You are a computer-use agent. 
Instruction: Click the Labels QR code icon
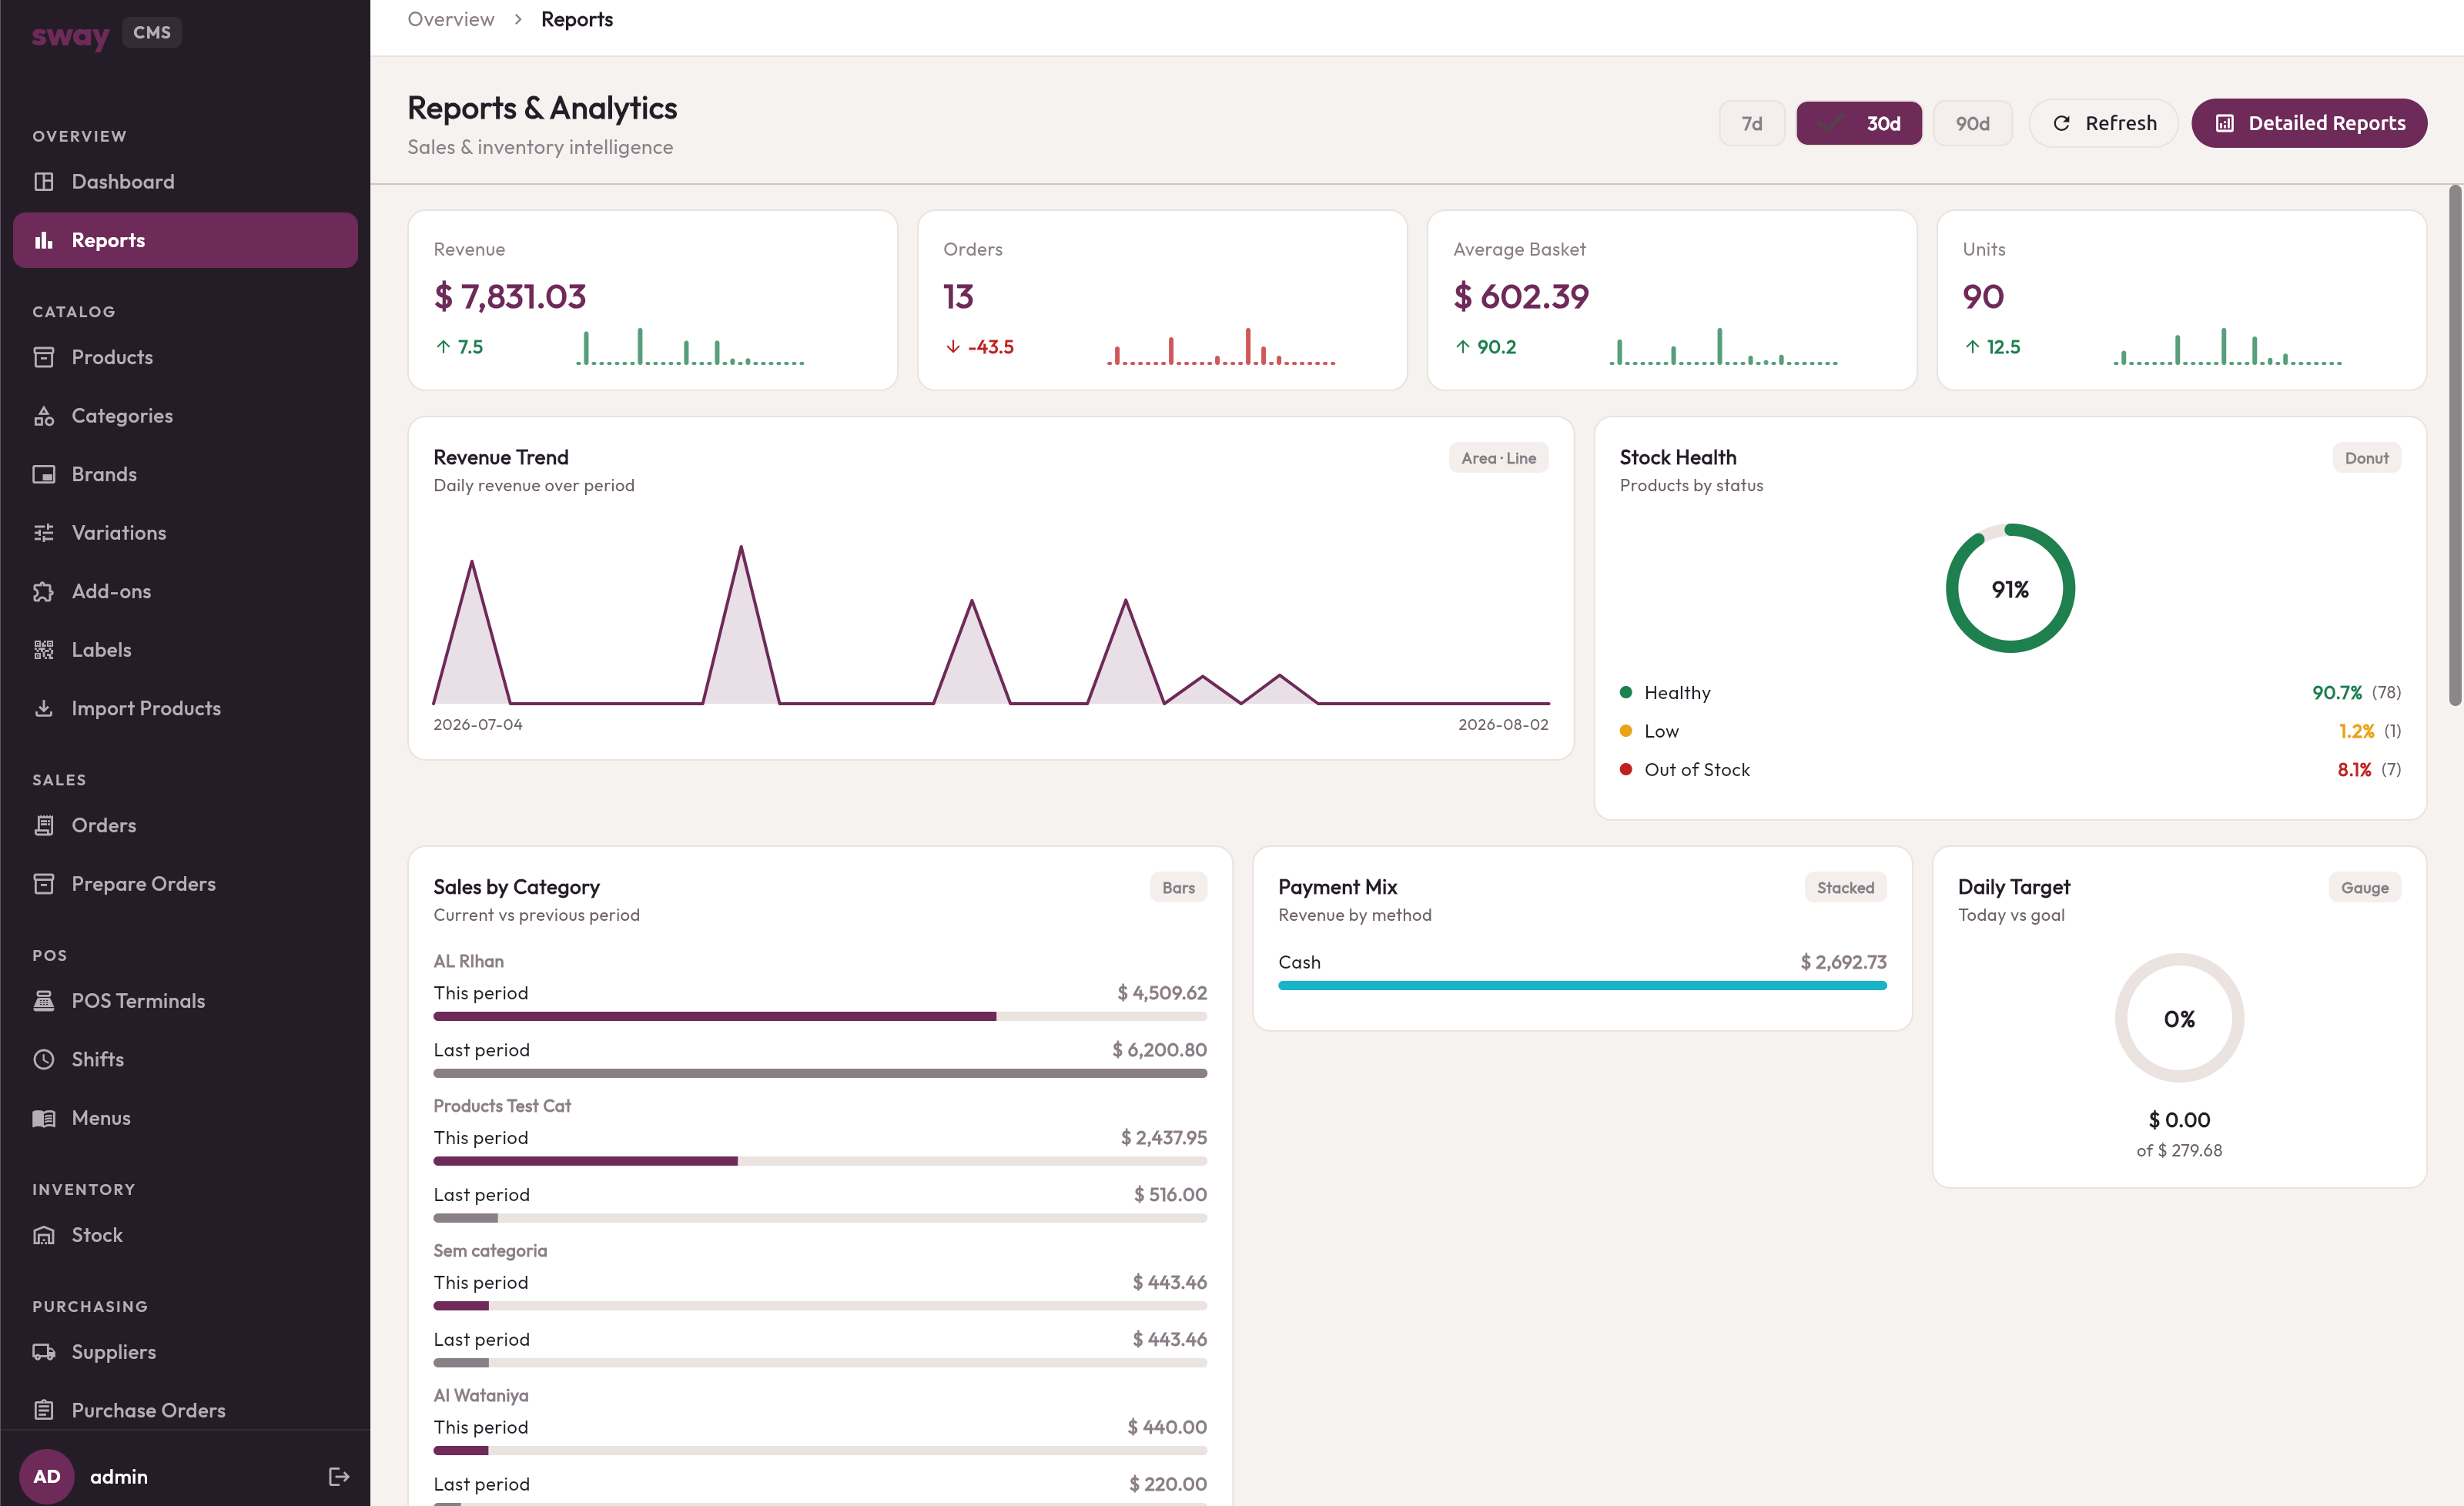point(44,650)
